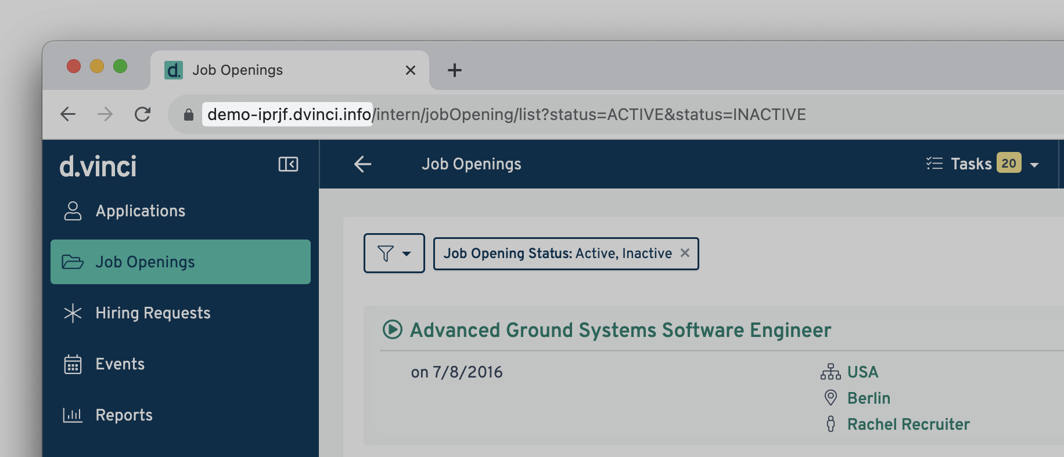Click the Tasks count badge showing 20
1064x457 pixels.
(1009, 164)
